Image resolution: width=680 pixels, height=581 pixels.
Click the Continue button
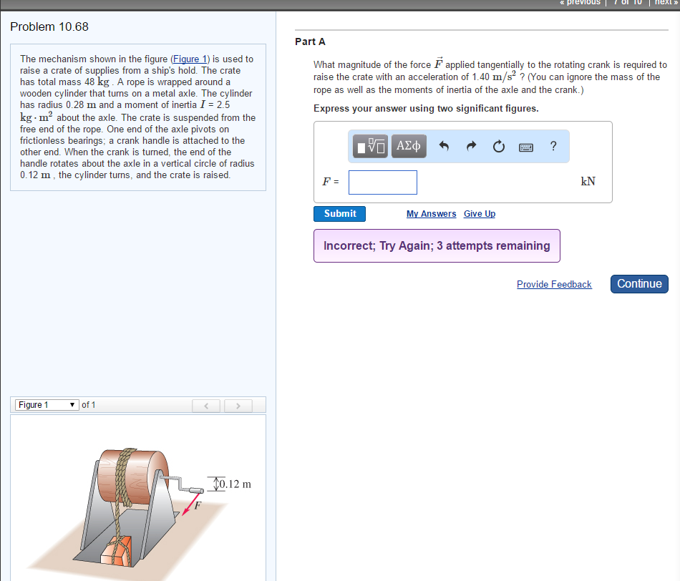[639, 284]
